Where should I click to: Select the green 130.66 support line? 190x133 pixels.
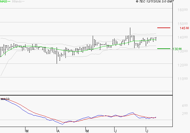click(164, 49)
